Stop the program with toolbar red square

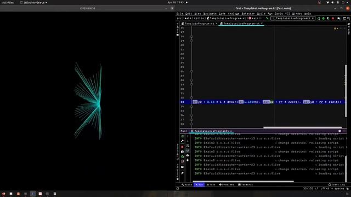coord(333,18)
